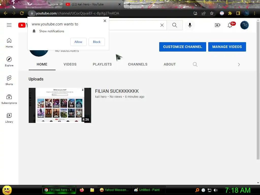Open Yahoo! Messenger taskbar item
Screen dimensions: 260x195
tap(115, 190)
